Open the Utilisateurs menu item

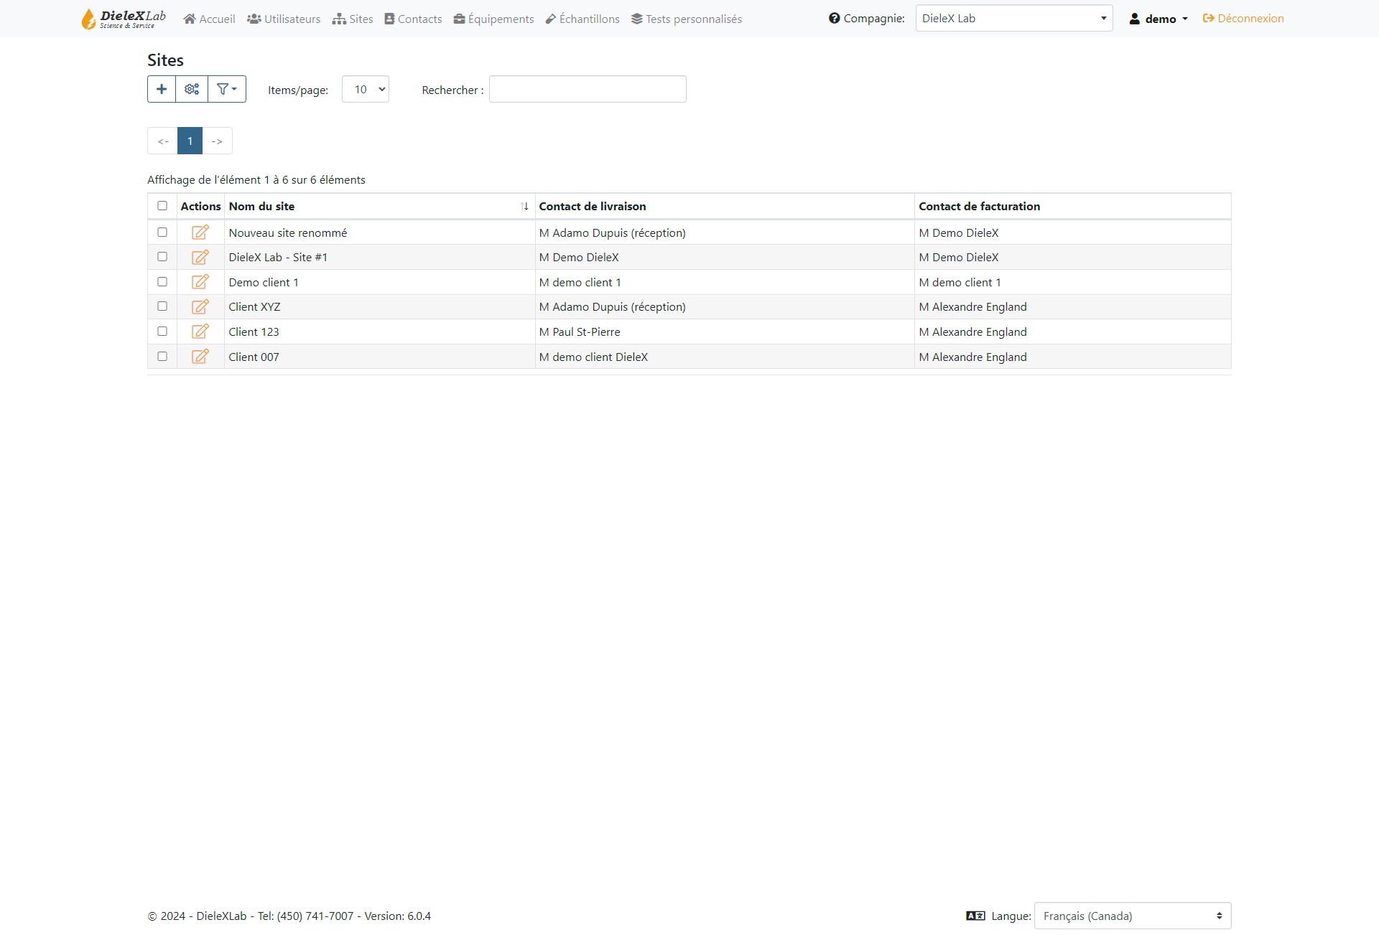(x=284, y=19)
